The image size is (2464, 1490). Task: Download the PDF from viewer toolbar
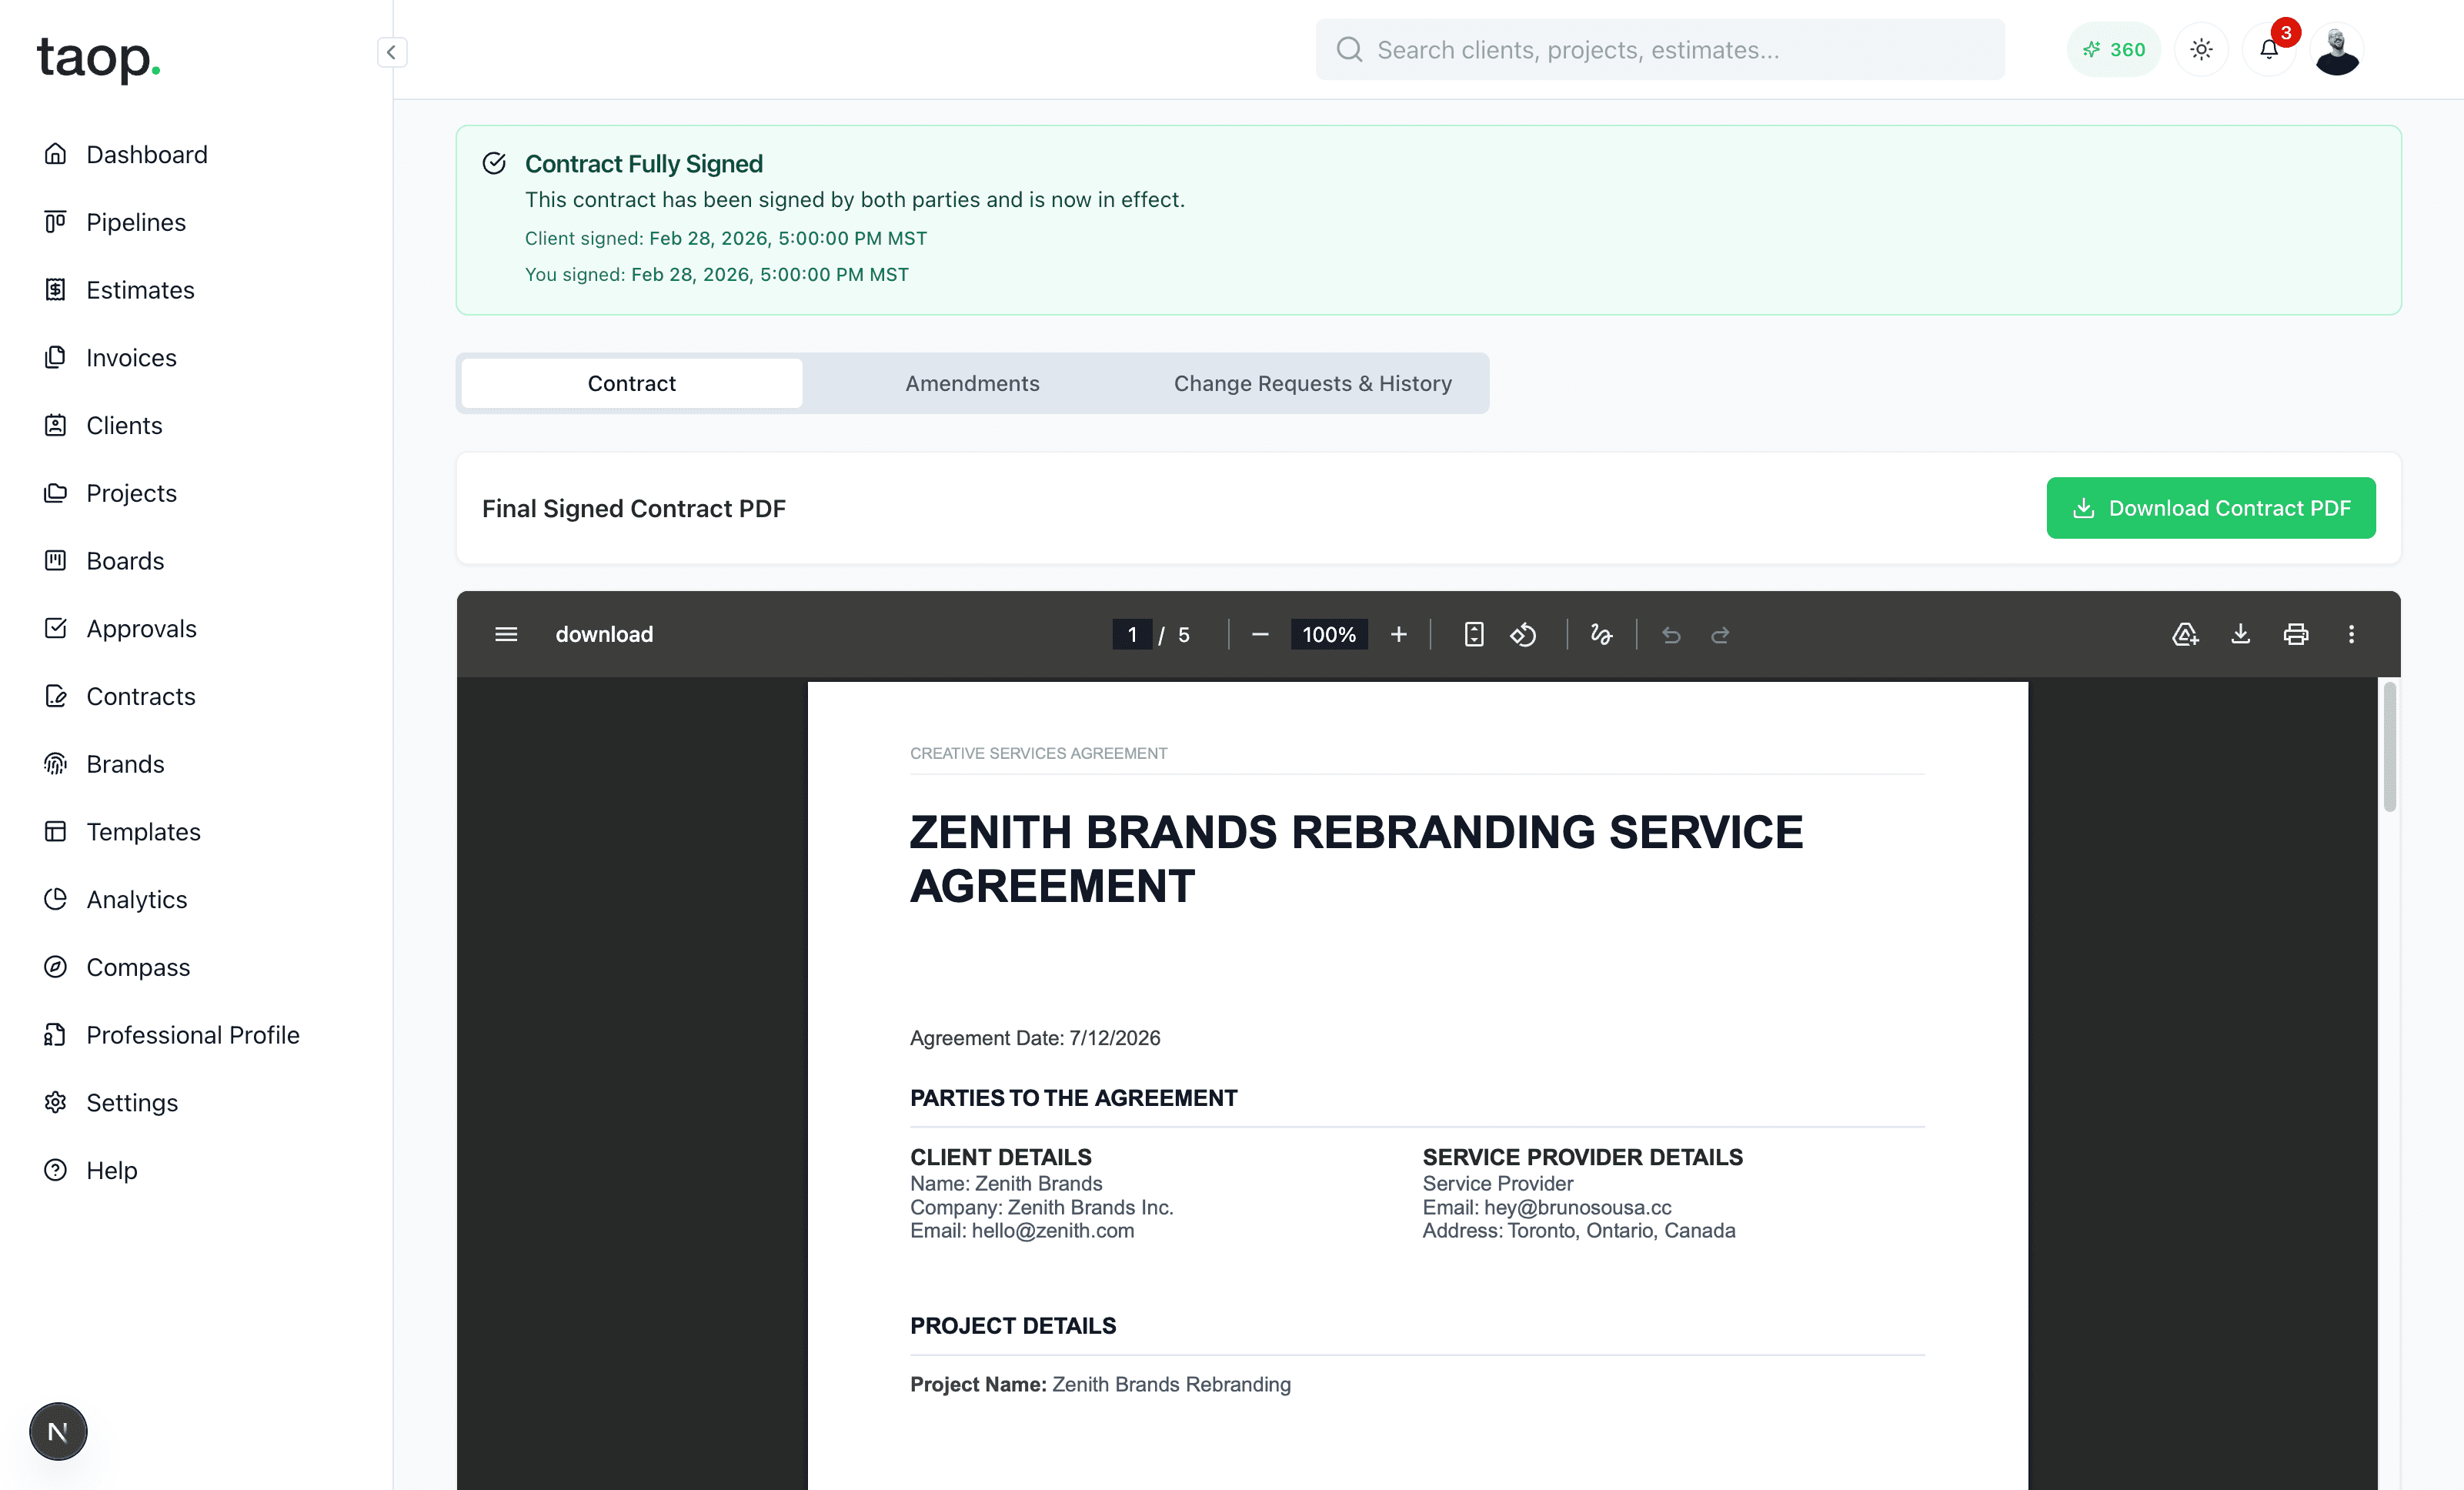(2240, 634)
